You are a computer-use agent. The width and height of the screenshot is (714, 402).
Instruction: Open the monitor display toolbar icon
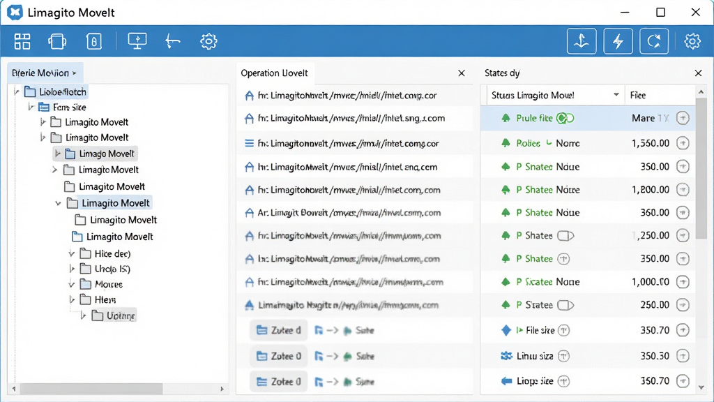coord(137,41)
